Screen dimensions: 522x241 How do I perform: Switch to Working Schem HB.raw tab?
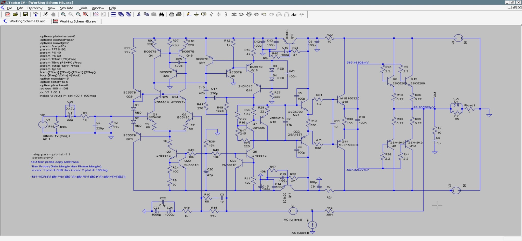[75, 21]
